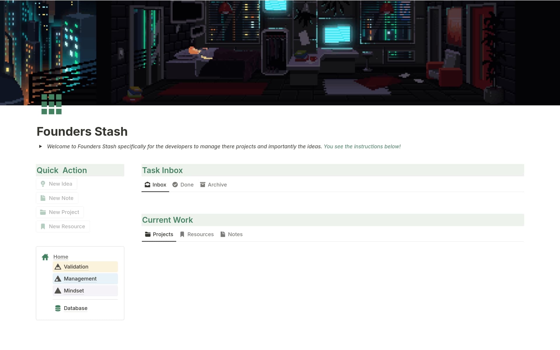Click the Validation mountain icon

[x=58, y=267]
